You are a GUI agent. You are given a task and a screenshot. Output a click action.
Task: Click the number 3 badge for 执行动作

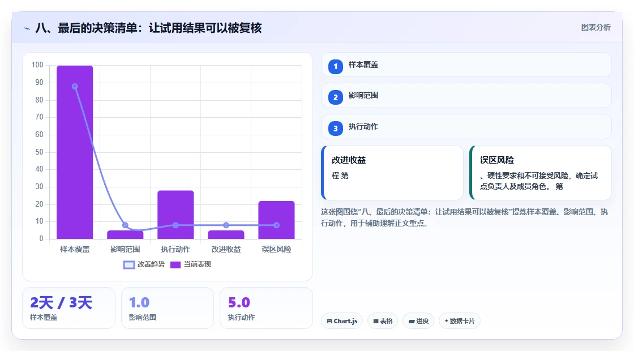[335, 128]
